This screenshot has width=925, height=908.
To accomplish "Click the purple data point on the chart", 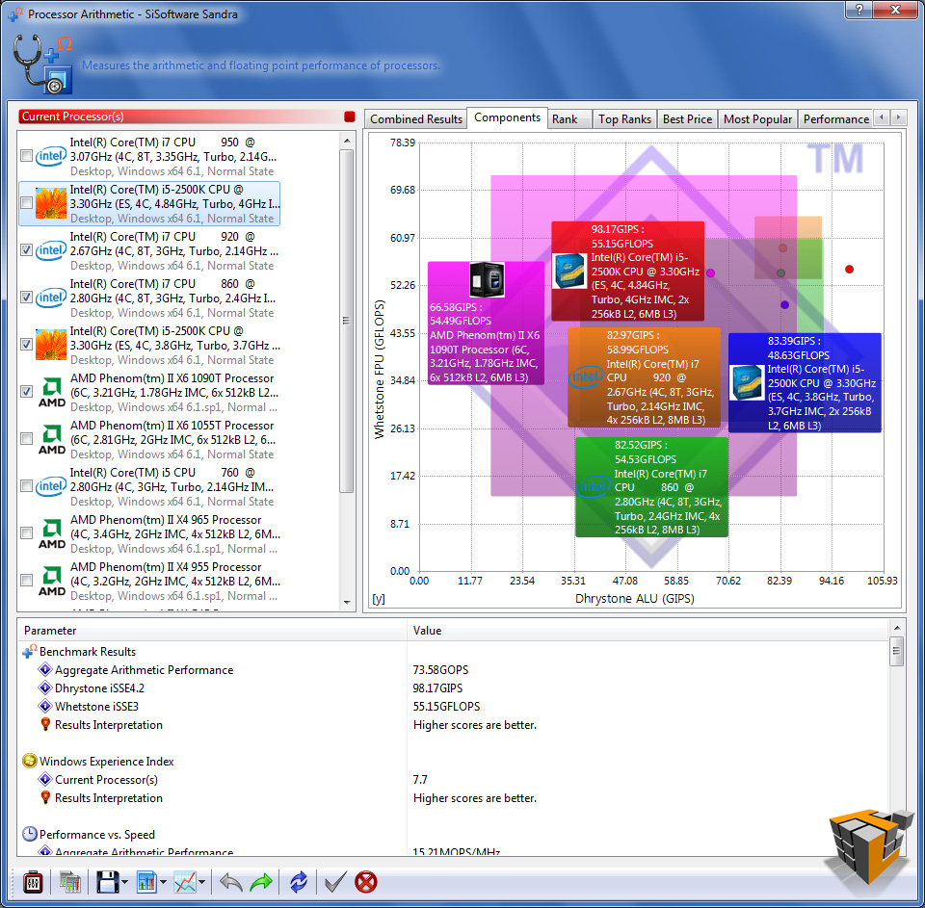I will [784, 305].
